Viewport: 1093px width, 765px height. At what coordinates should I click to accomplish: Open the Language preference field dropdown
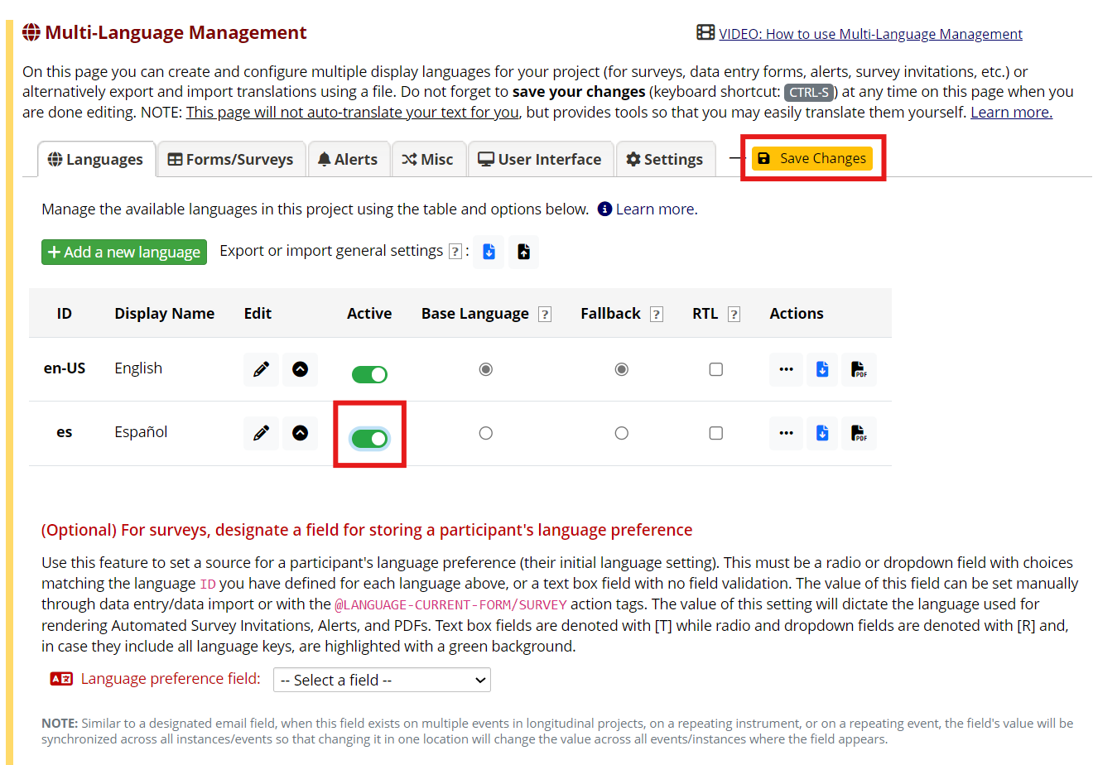382,680
